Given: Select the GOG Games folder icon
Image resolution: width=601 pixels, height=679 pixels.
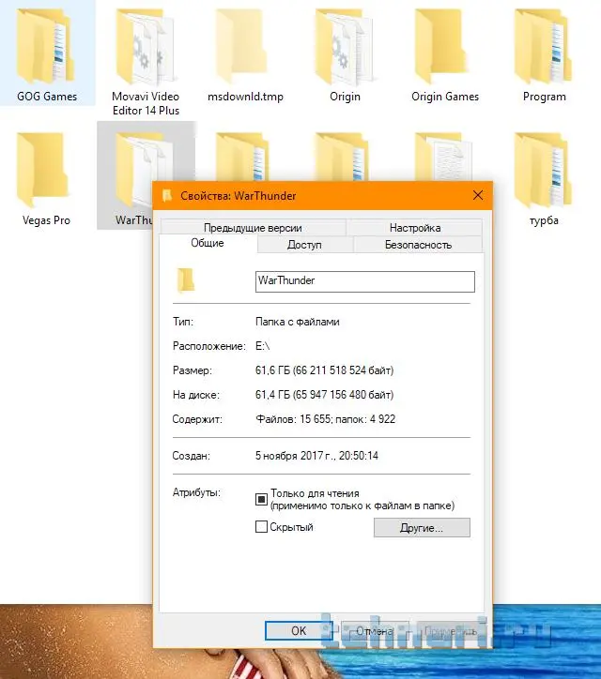Looking at the screenshot, I should pyautogui.click(x=45, y=46).
